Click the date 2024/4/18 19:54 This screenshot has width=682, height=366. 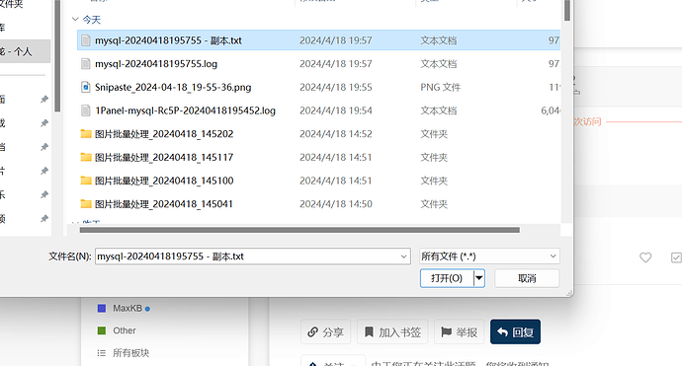(x=336, y=110)
